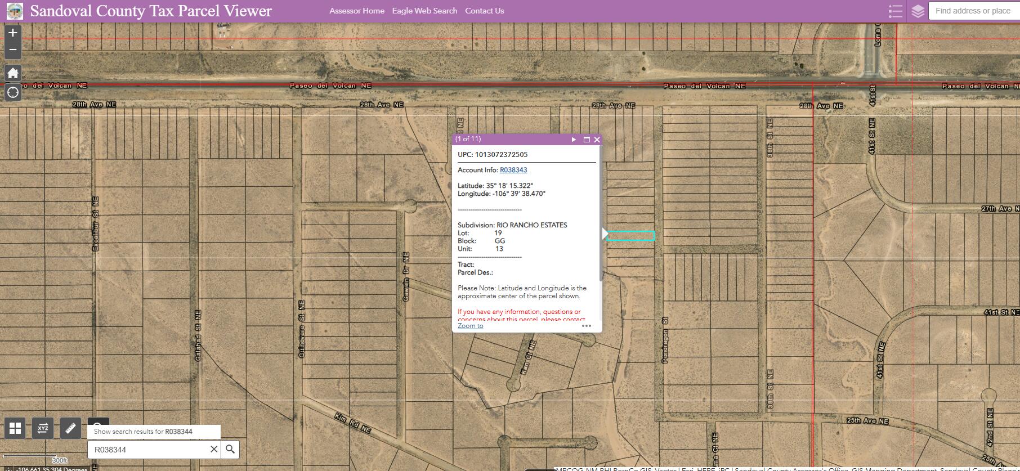Close the parcel info popup
Viewport: 1020px width, 471px height.
597,140
